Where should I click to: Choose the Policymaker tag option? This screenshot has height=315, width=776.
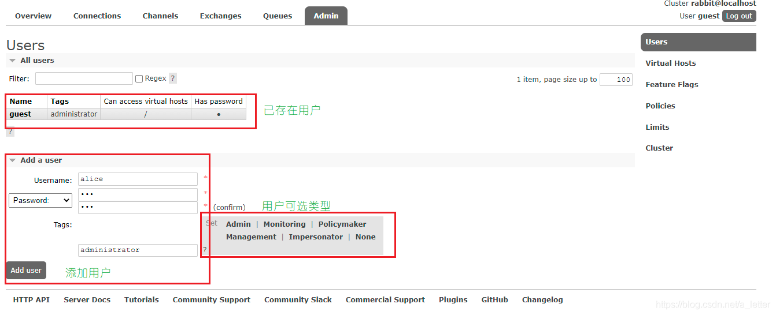(x=342, y=224)
